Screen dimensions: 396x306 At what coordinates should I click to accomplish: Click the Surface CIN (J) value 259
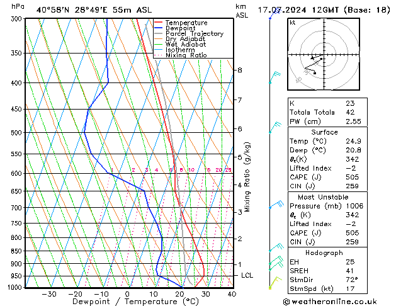click(x=353, y=186)
